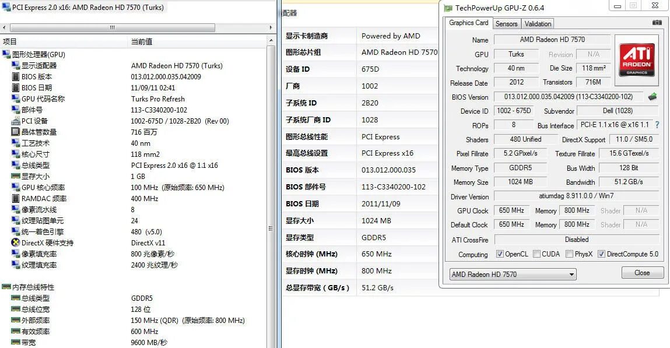Screen dimensions: 670x348
Task: Click the chip icon beside RAMDAC 频率
Action: [15, 198]
